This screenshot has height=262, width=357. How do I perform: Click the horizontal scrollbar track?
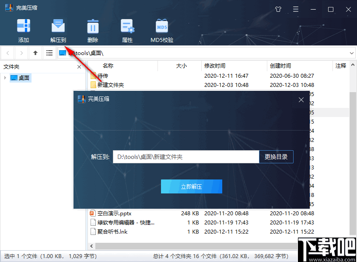pyautogui.click(x=196, y=246)
